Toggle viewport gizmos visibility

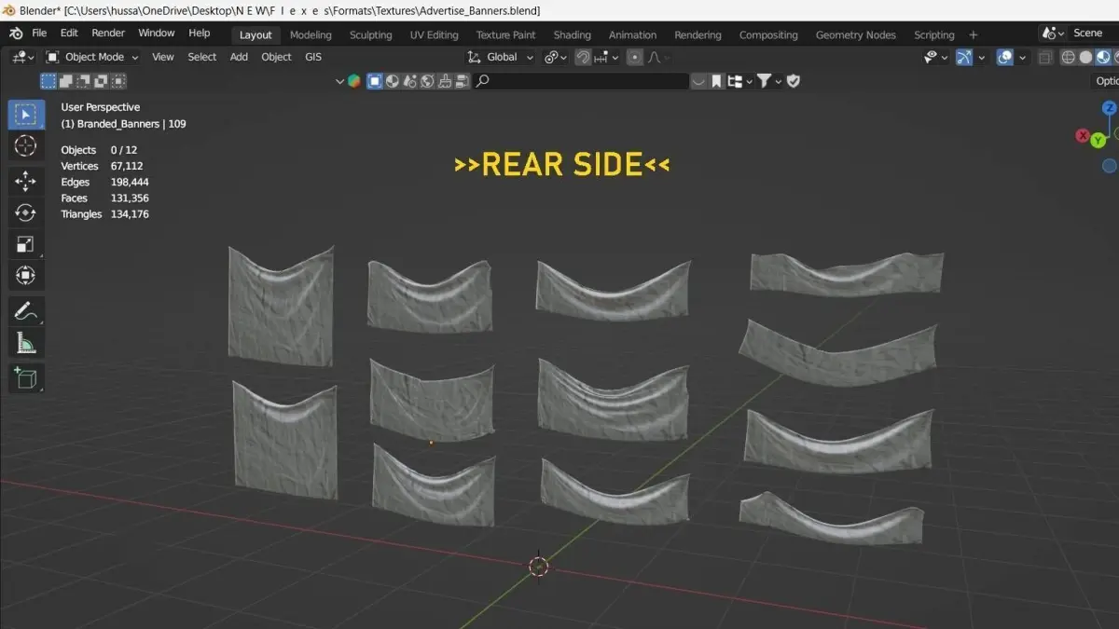(964, 57)
